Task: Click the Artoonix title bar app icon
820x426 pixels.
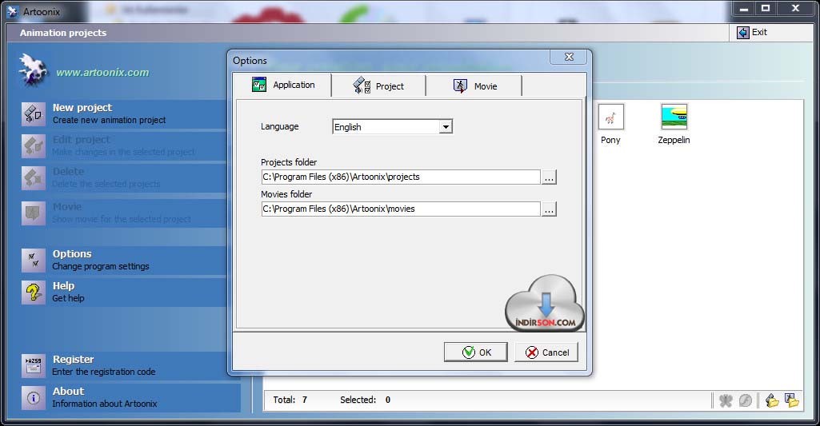Action: pos(13,11)
